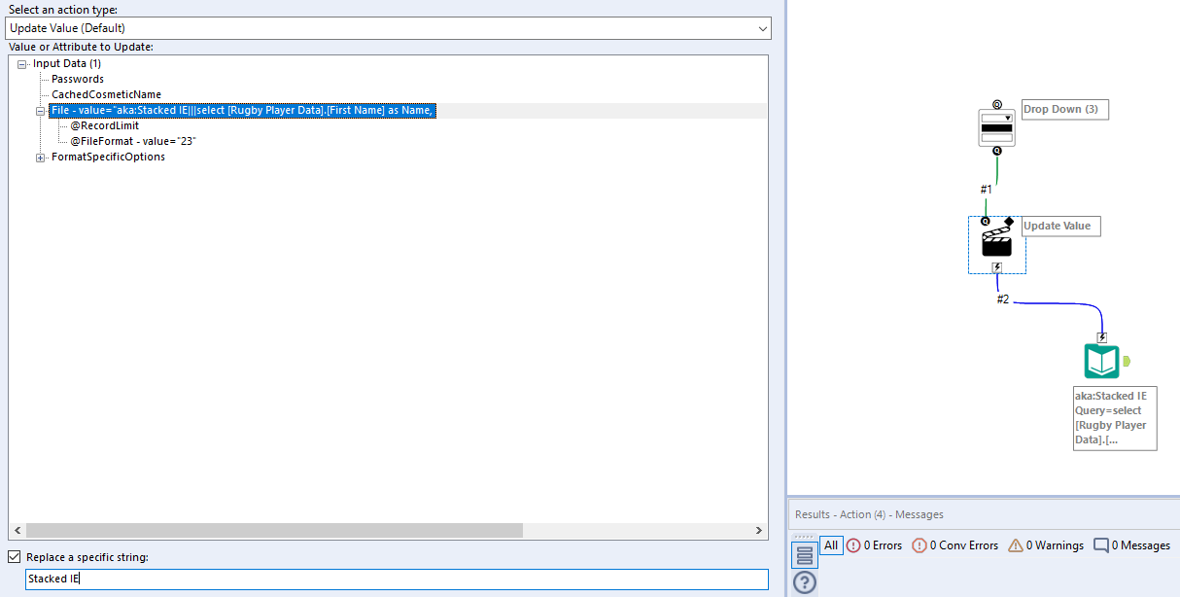Select the Drop Down tool on the canvas
The image size is (1180, 597).
coord(996,125)
